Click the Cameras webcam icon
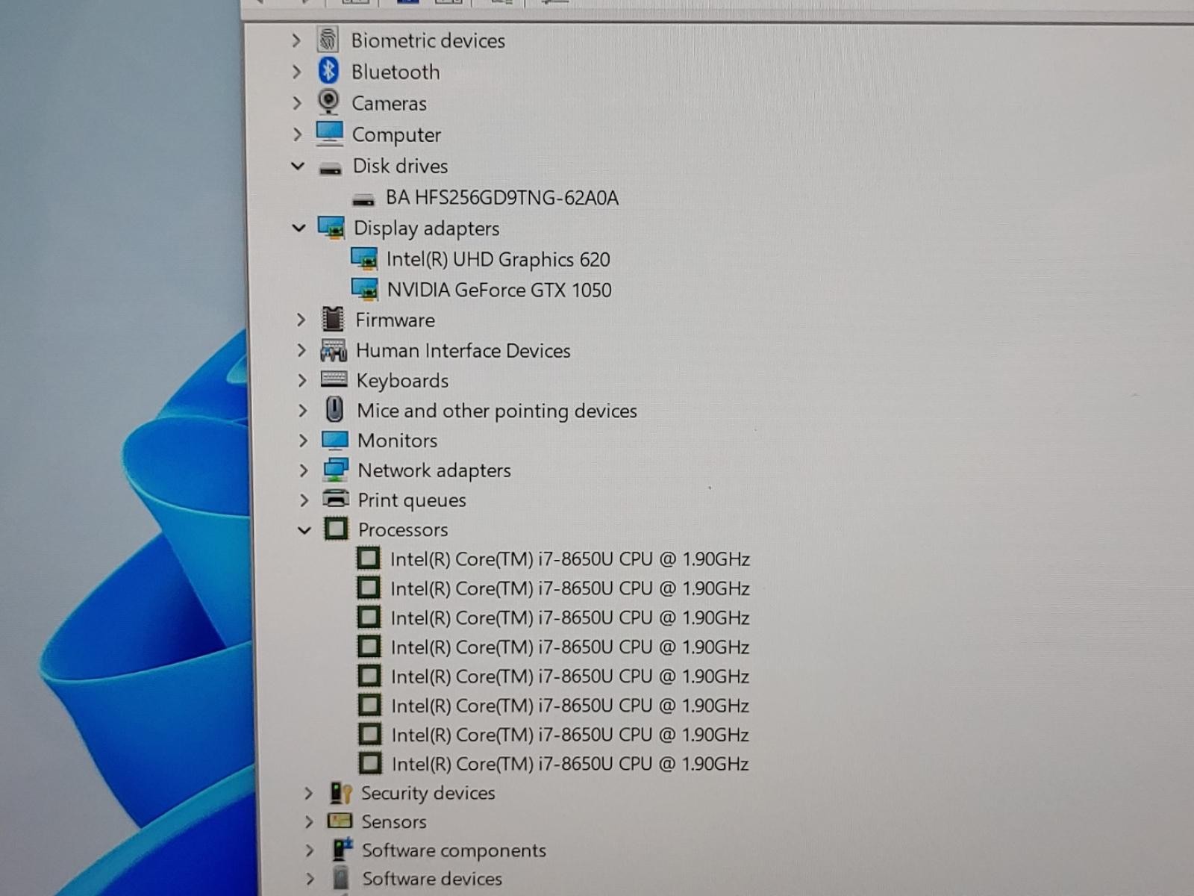The image size is (1194, 896). point(328,102)
